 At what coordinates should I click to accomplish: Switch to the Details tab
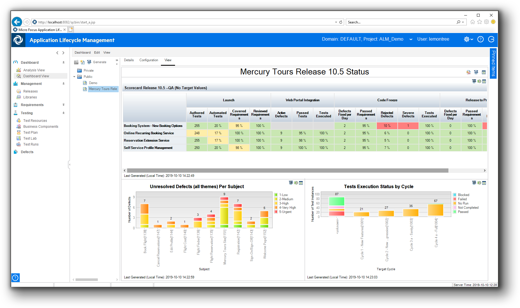point(129,60)
